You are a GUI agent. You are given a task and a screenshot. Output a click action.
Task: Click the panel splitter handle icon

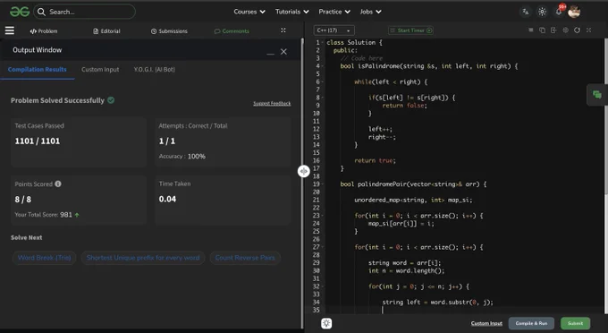304,171
